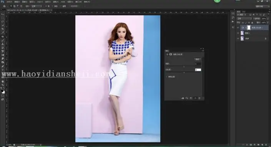This screenshot has height=147, width=271.
Task: Click the Brightness value field
Action: [x=198, y=64]
